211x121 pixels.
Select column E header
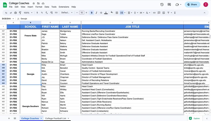pos(132,23)
